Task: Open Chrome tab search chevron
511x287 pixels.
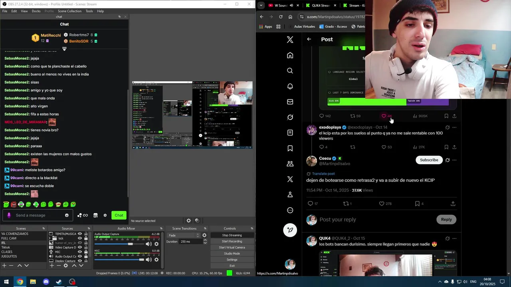Action: pyautogui.click(x=261, y=5)
